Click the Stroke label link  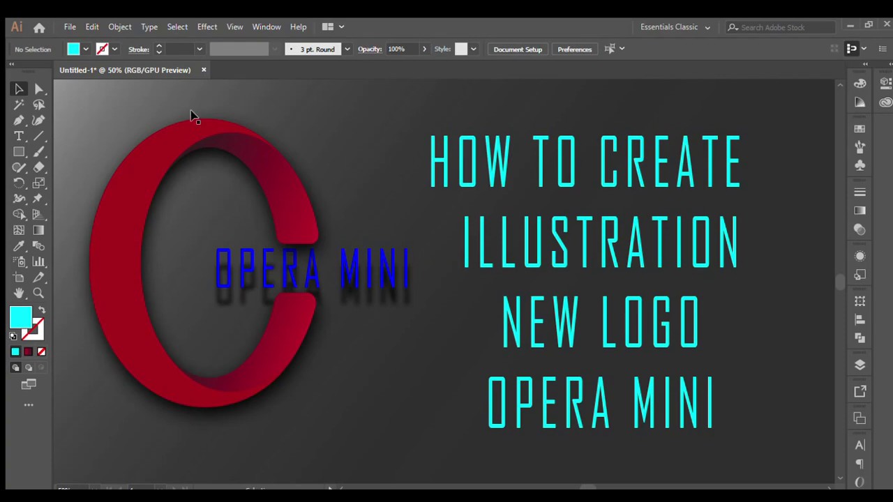(139, 50)
